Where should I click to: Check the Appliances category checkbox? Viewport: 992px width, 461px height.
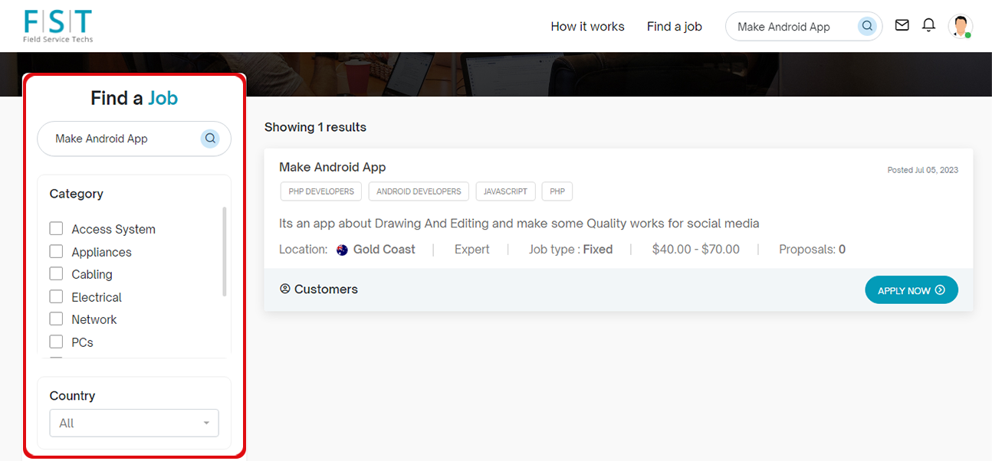(x=56, y=252)
